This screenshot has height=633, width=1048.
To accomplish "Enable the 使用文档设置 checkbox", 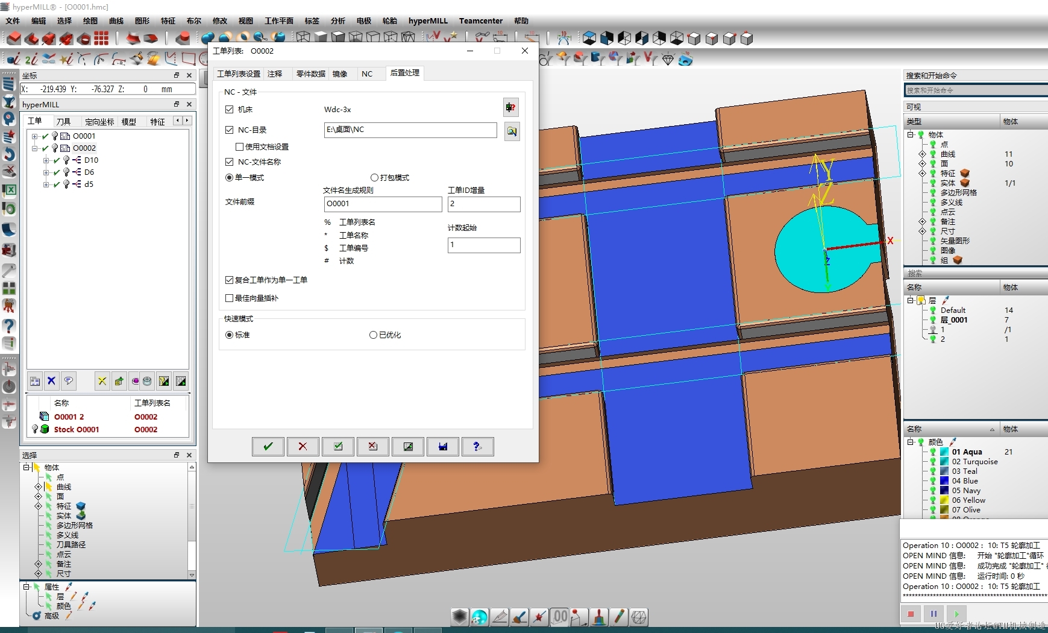I will coord(239,146).
